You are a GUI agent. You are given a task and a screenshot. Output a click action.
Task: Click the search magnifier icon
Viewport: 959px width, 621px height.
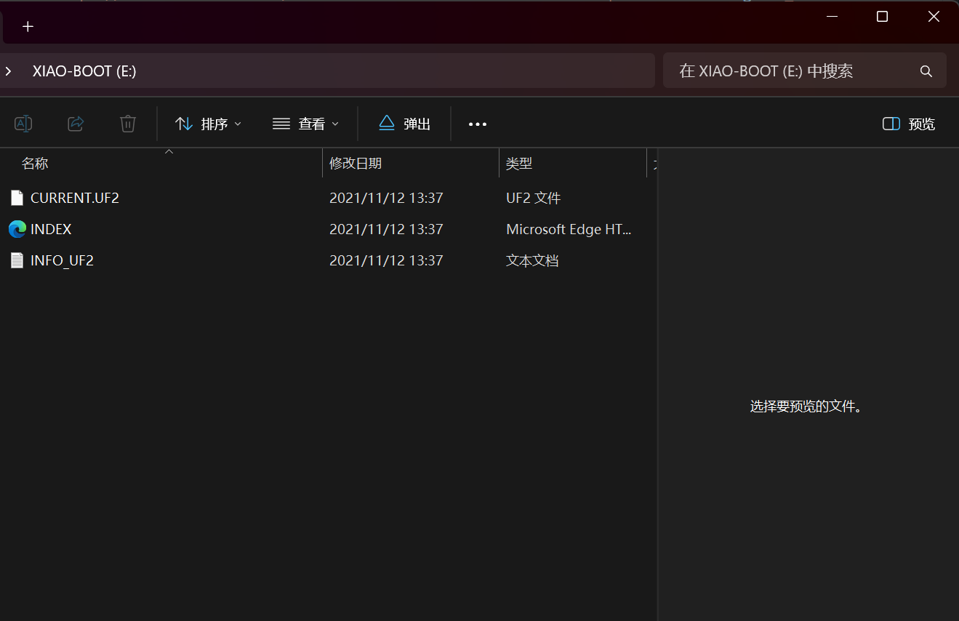pyautogui.click(x=926, y=71)
